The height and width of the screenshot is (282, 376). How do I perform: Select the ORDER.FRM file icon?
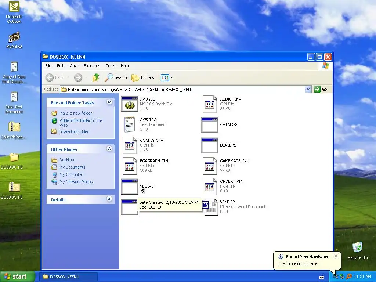point(210,187)
